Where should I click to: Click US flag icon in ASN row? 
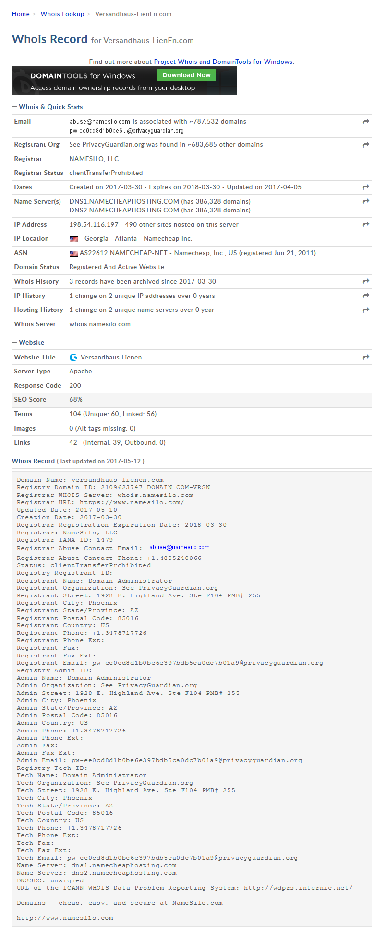click(73, 253)
